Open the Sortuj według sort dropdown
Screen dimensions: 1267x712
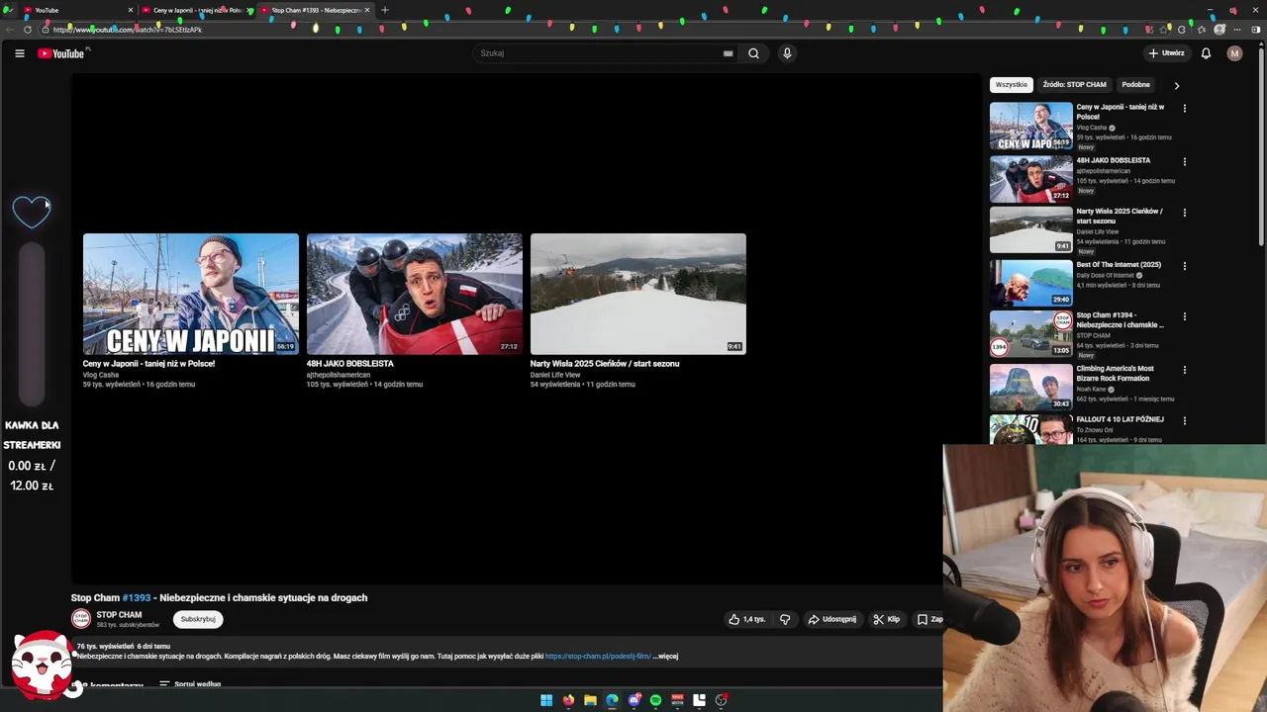[190, 684]
